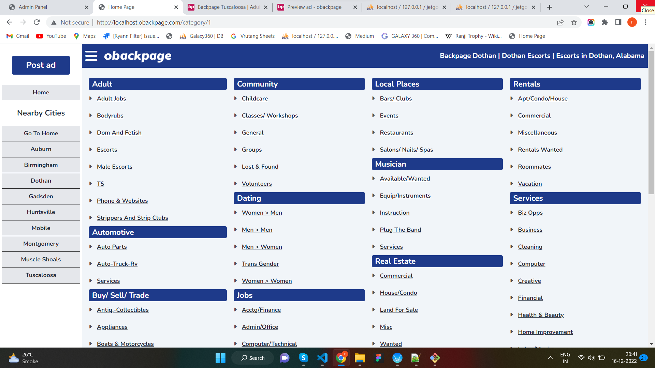
Task: Show hidden system tray icons
Action: pos(550,358)
